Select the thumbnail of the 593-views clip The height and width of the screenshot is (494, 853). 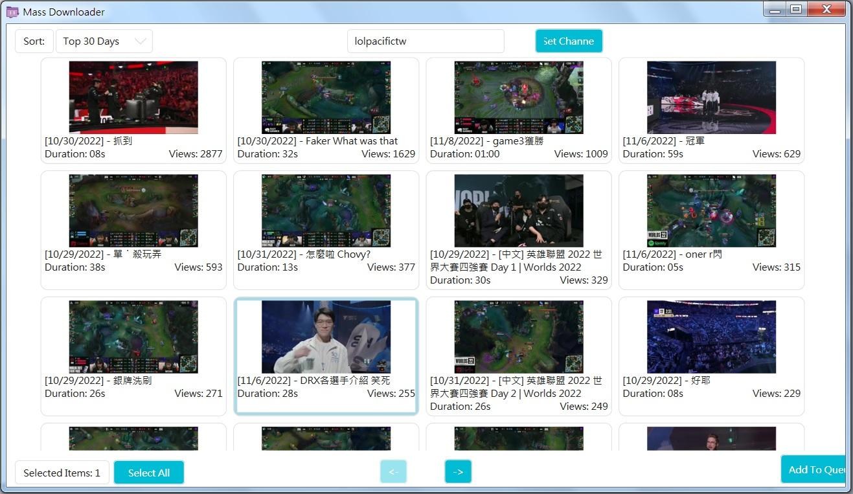pos(133,210)
